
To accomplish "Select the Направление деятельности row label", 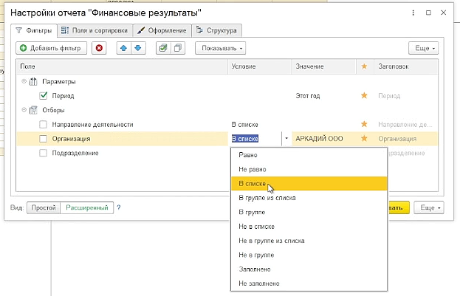I will pyautogui.click(x=93, y=125).
